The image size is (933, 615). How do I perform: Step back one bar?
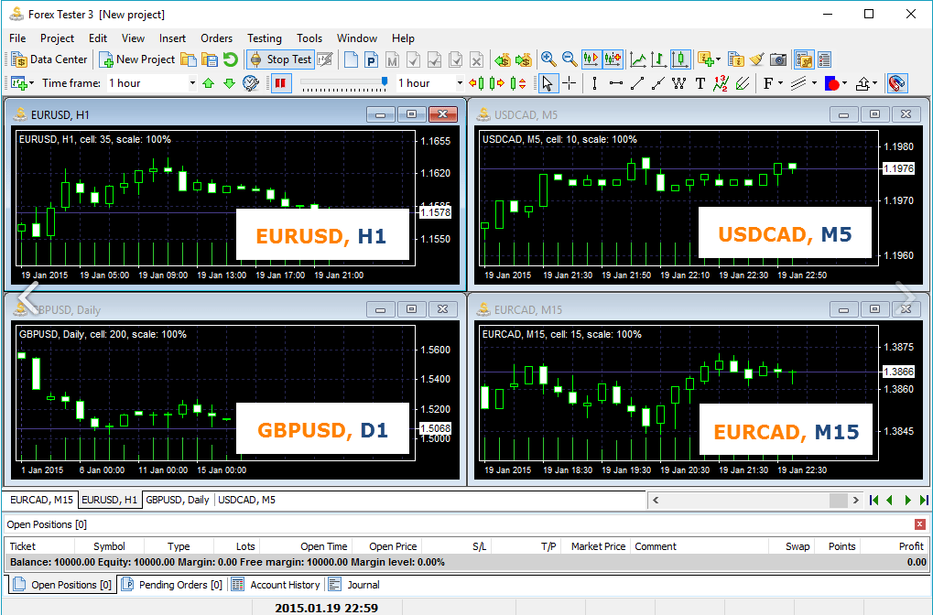[477, 83]
